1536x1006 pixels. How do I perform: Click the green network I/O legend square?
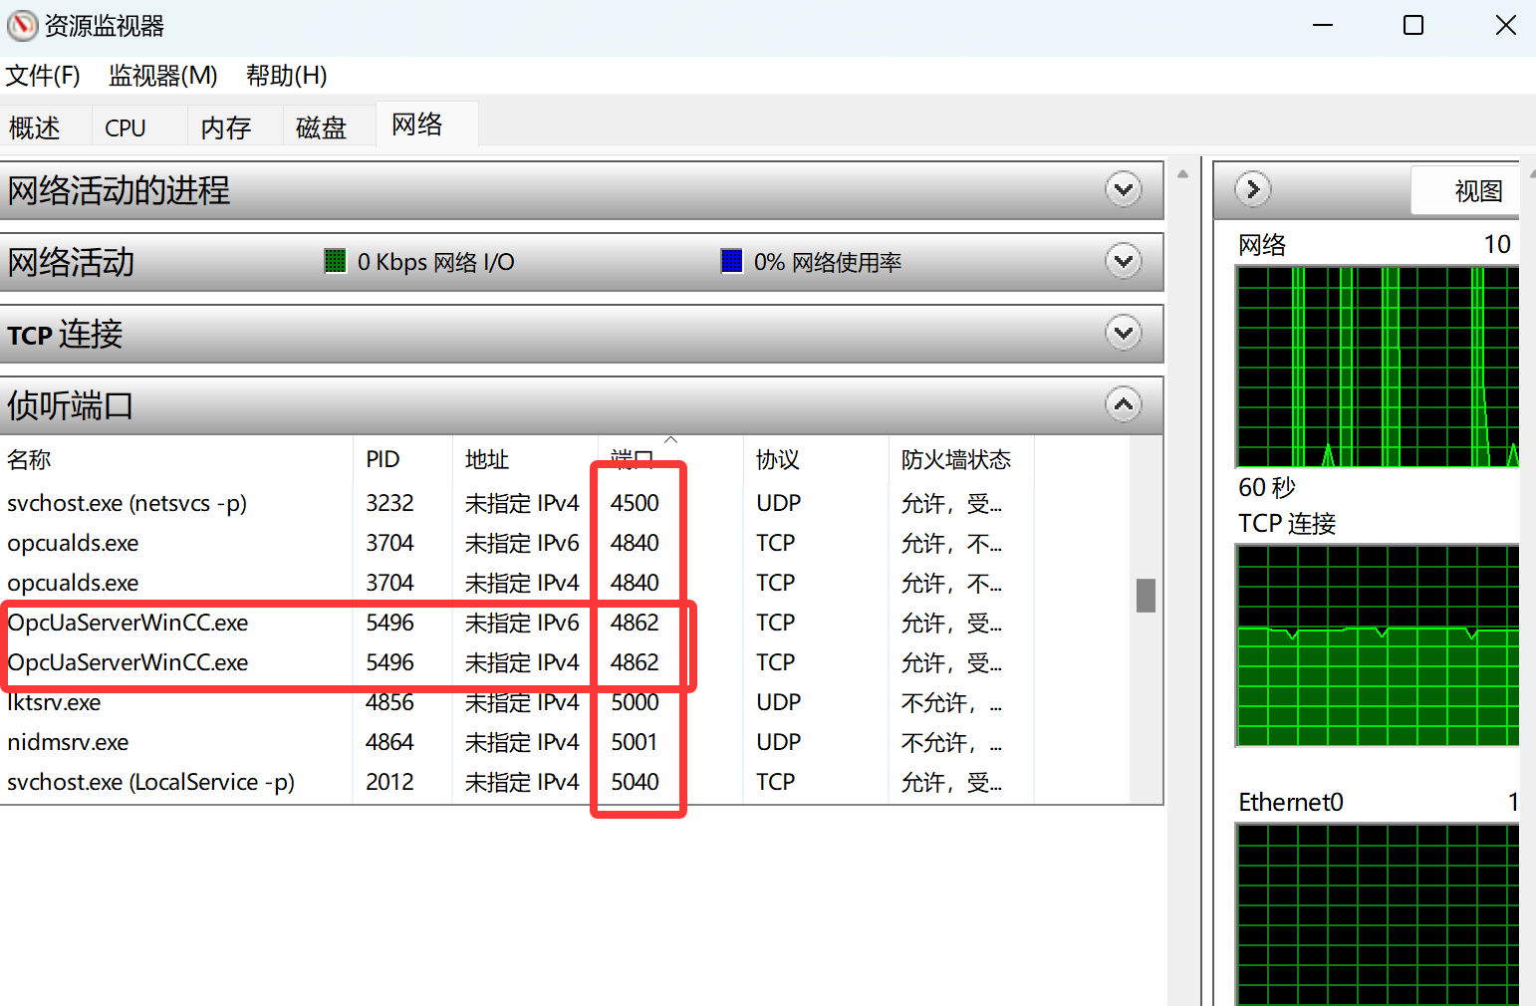coord(335,262)
